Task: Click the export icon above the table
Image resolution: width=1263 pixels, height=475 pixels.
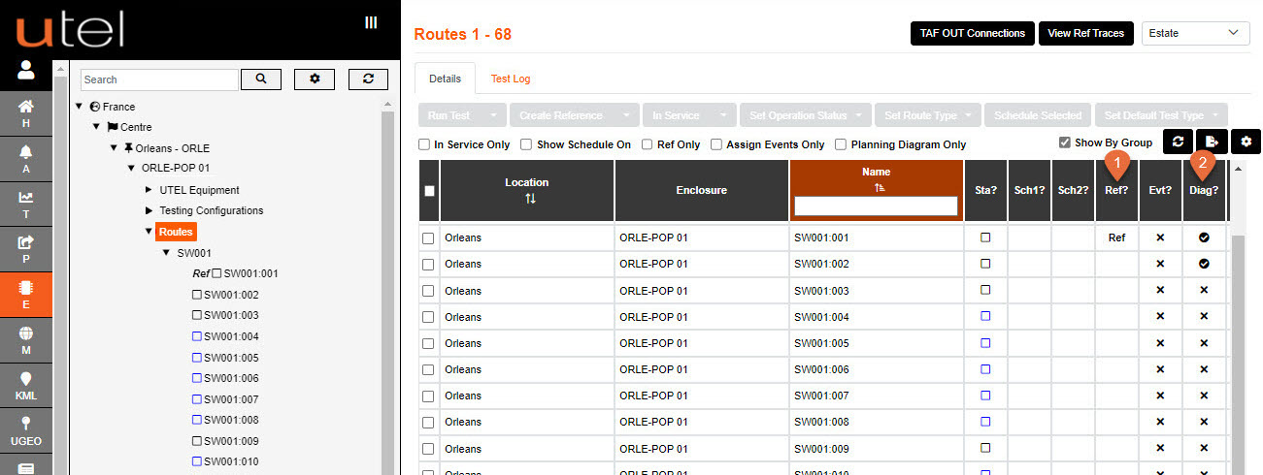Action: (x=1212, y=142)
